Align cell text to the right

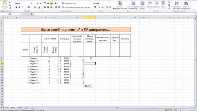51,7
